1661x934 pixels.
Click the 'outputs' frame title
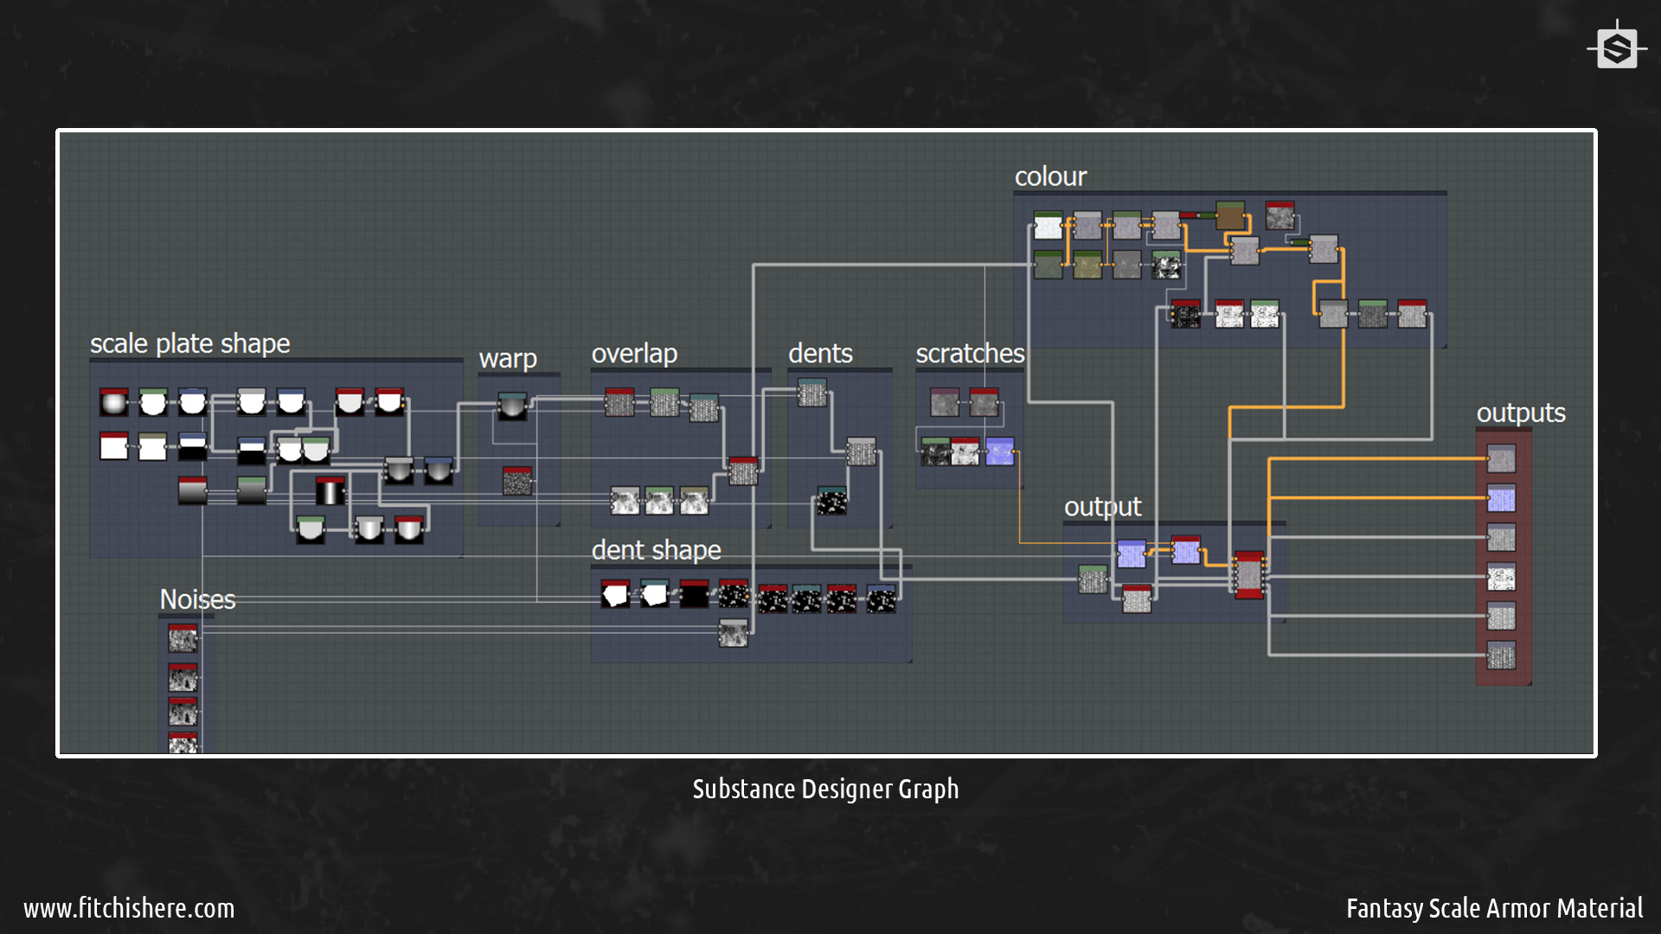click(1520, 413)
